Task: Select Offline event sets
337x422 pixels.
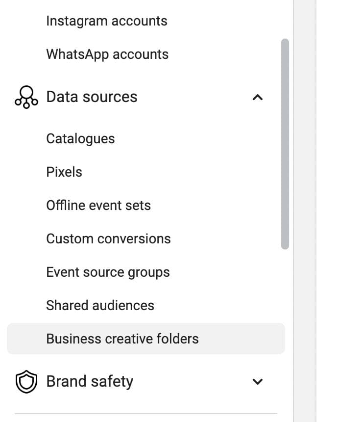Action: coord(98,206)
